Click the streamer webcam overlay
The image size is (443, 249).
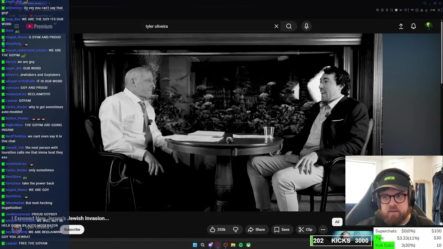394,191
